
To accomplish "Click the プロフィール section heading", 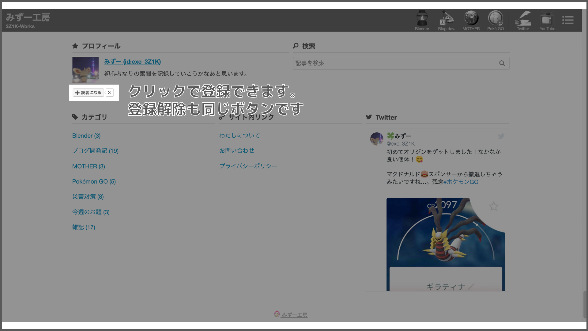I will (101, 46).
